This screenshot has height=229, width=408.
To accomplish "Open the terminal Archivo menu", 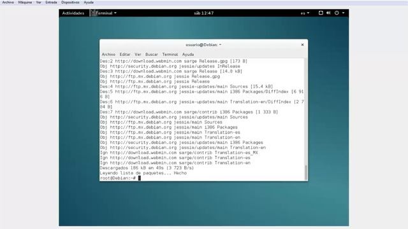I will point(108,55).
